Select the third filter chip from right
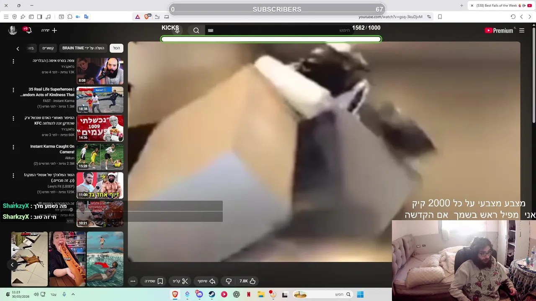This screenshot has width=536, height=301. click(48, 48)
